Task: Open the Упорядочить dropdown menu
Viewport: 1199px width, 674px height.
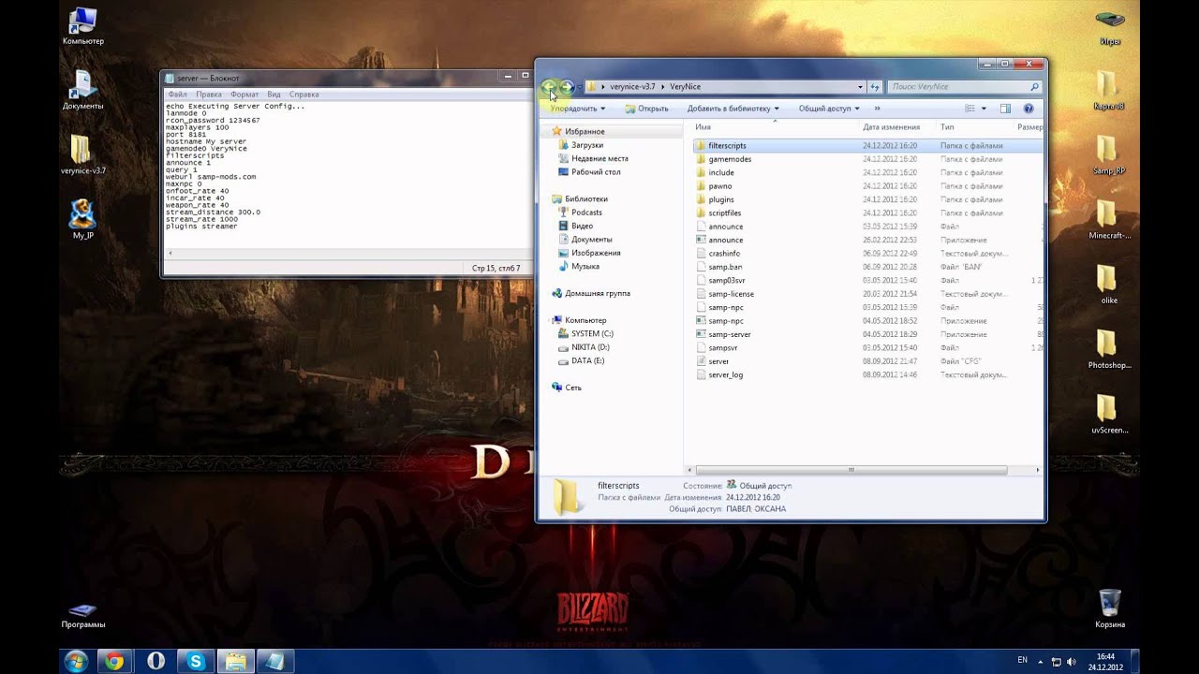Action: 577,109
